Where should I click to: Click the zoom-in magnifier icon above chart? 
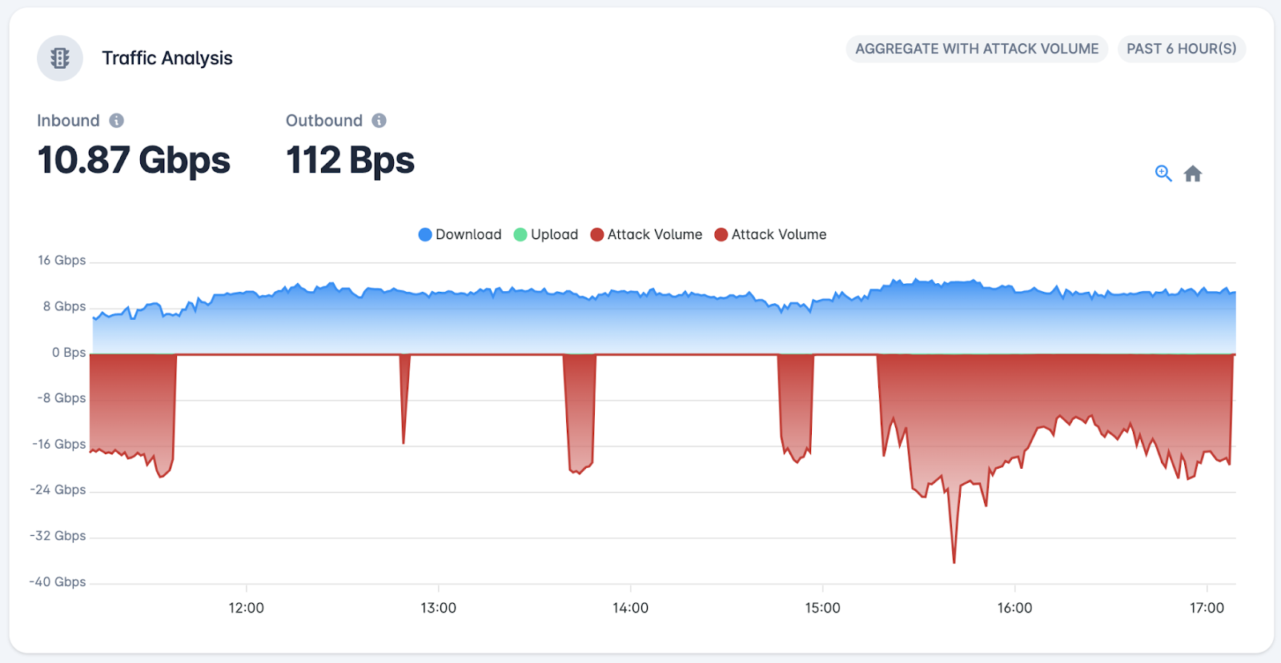click(x=1163, y=174)
